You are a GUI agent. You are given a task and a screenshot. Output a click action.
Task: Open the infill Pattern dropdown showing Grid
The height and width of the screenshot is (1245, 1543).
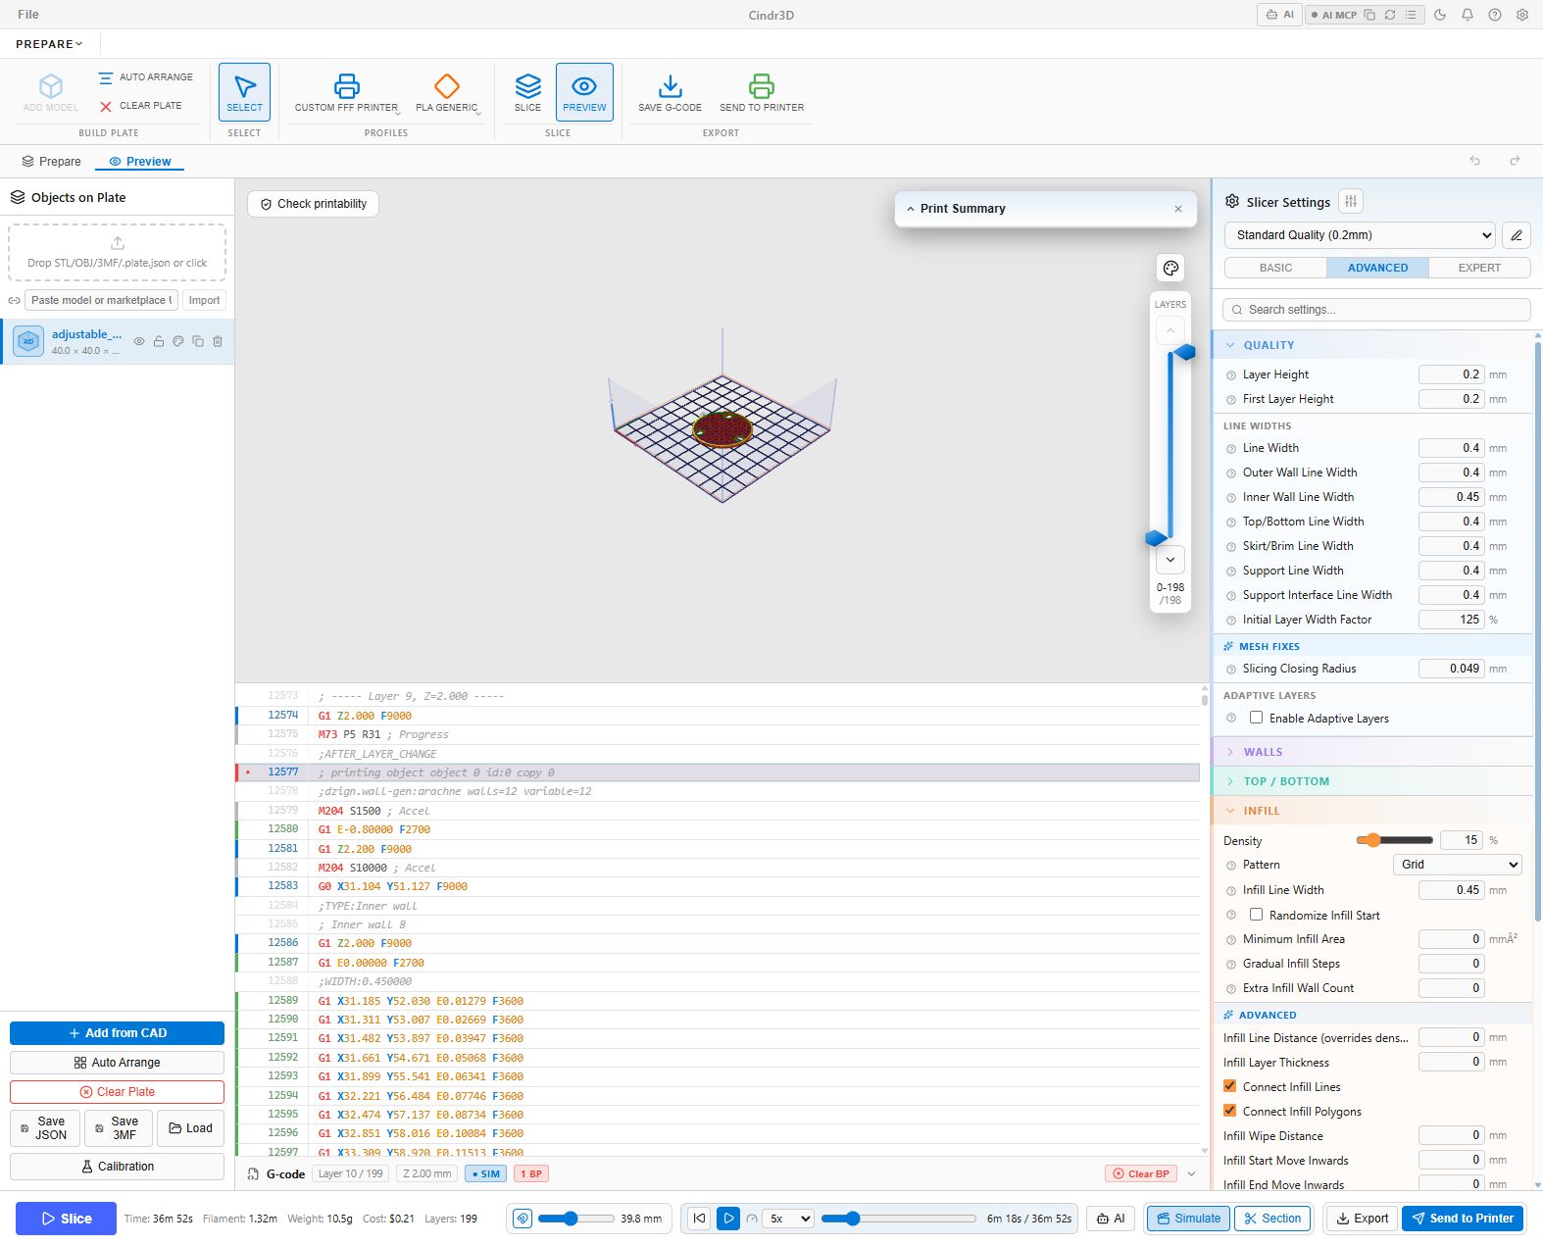tap(1457, 865)
